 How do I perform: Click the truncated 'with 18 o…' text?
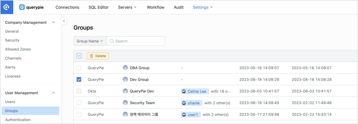click(x=221, y=91)
